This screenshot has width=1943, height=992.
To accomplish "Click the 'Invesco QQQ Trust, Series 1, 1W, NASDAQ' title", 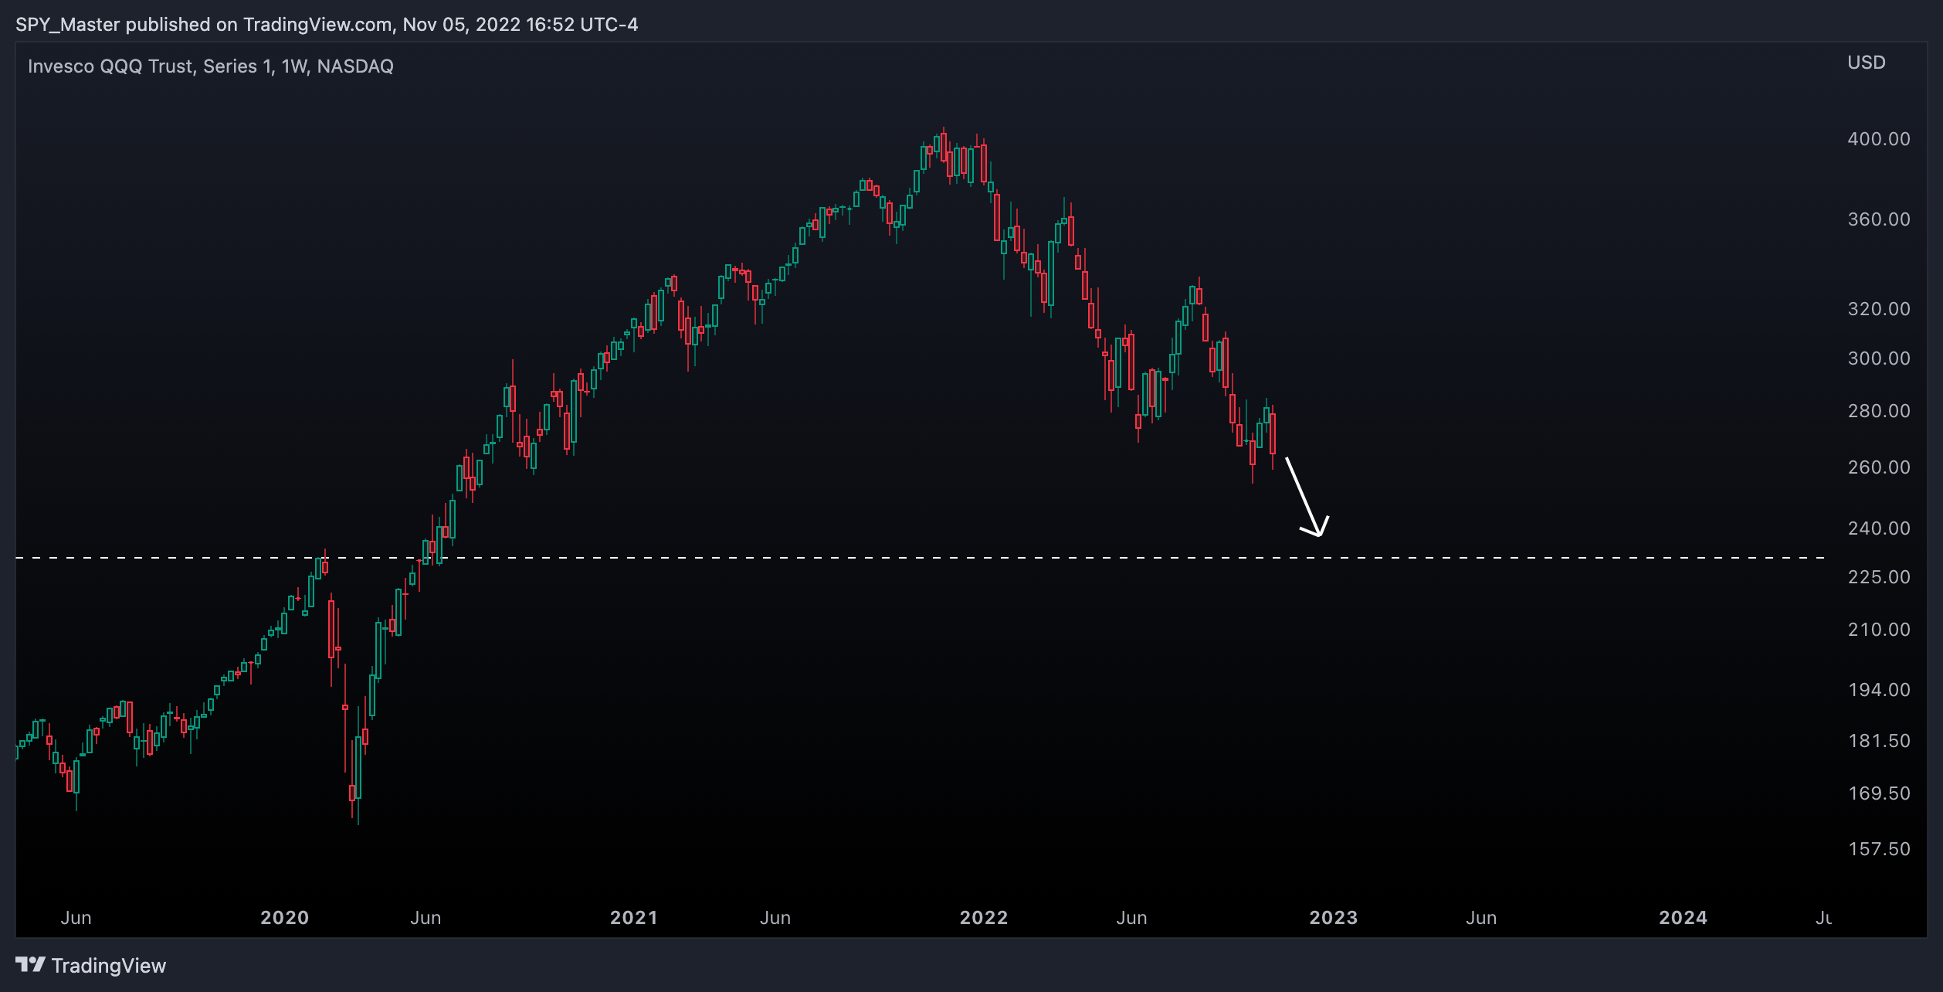I will pos(211,66).
